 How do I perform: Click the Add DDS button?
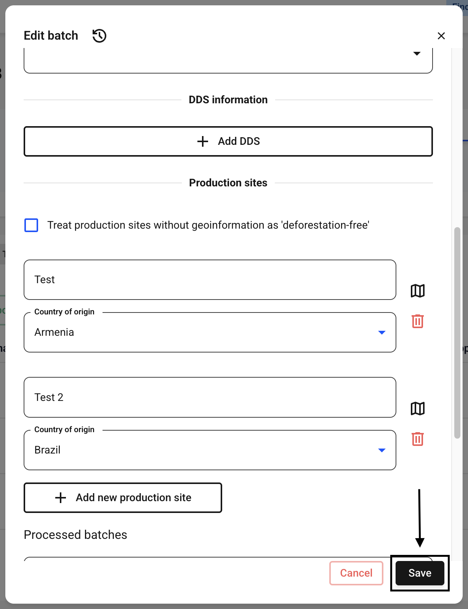click(228, 141)
